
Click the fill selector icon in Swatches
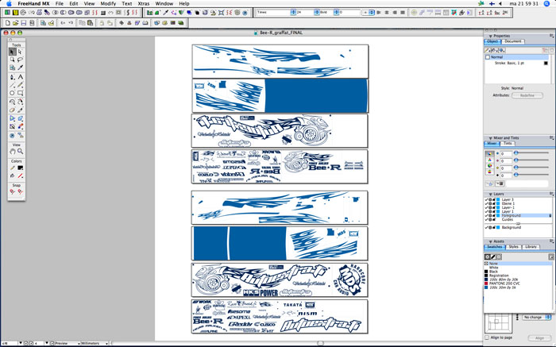click(x=488, y=257)
